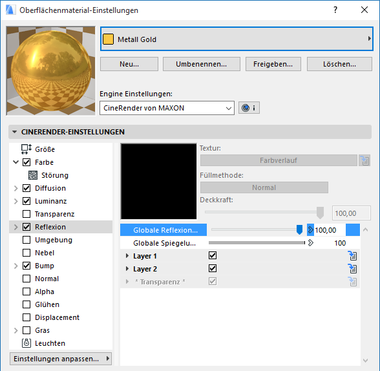Select the Größe tree row

click(61, 149)
